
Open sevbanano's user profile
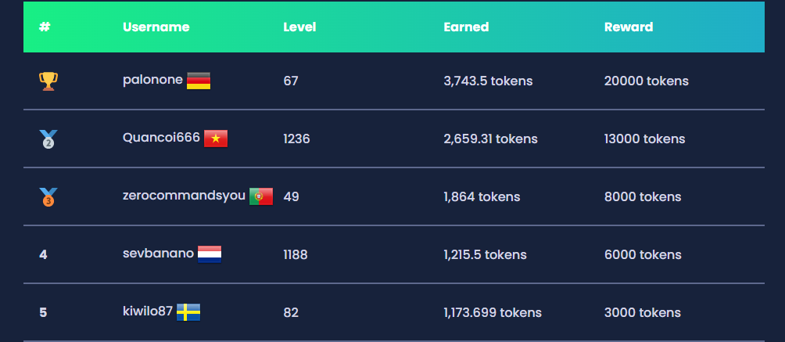pos(158,254)
